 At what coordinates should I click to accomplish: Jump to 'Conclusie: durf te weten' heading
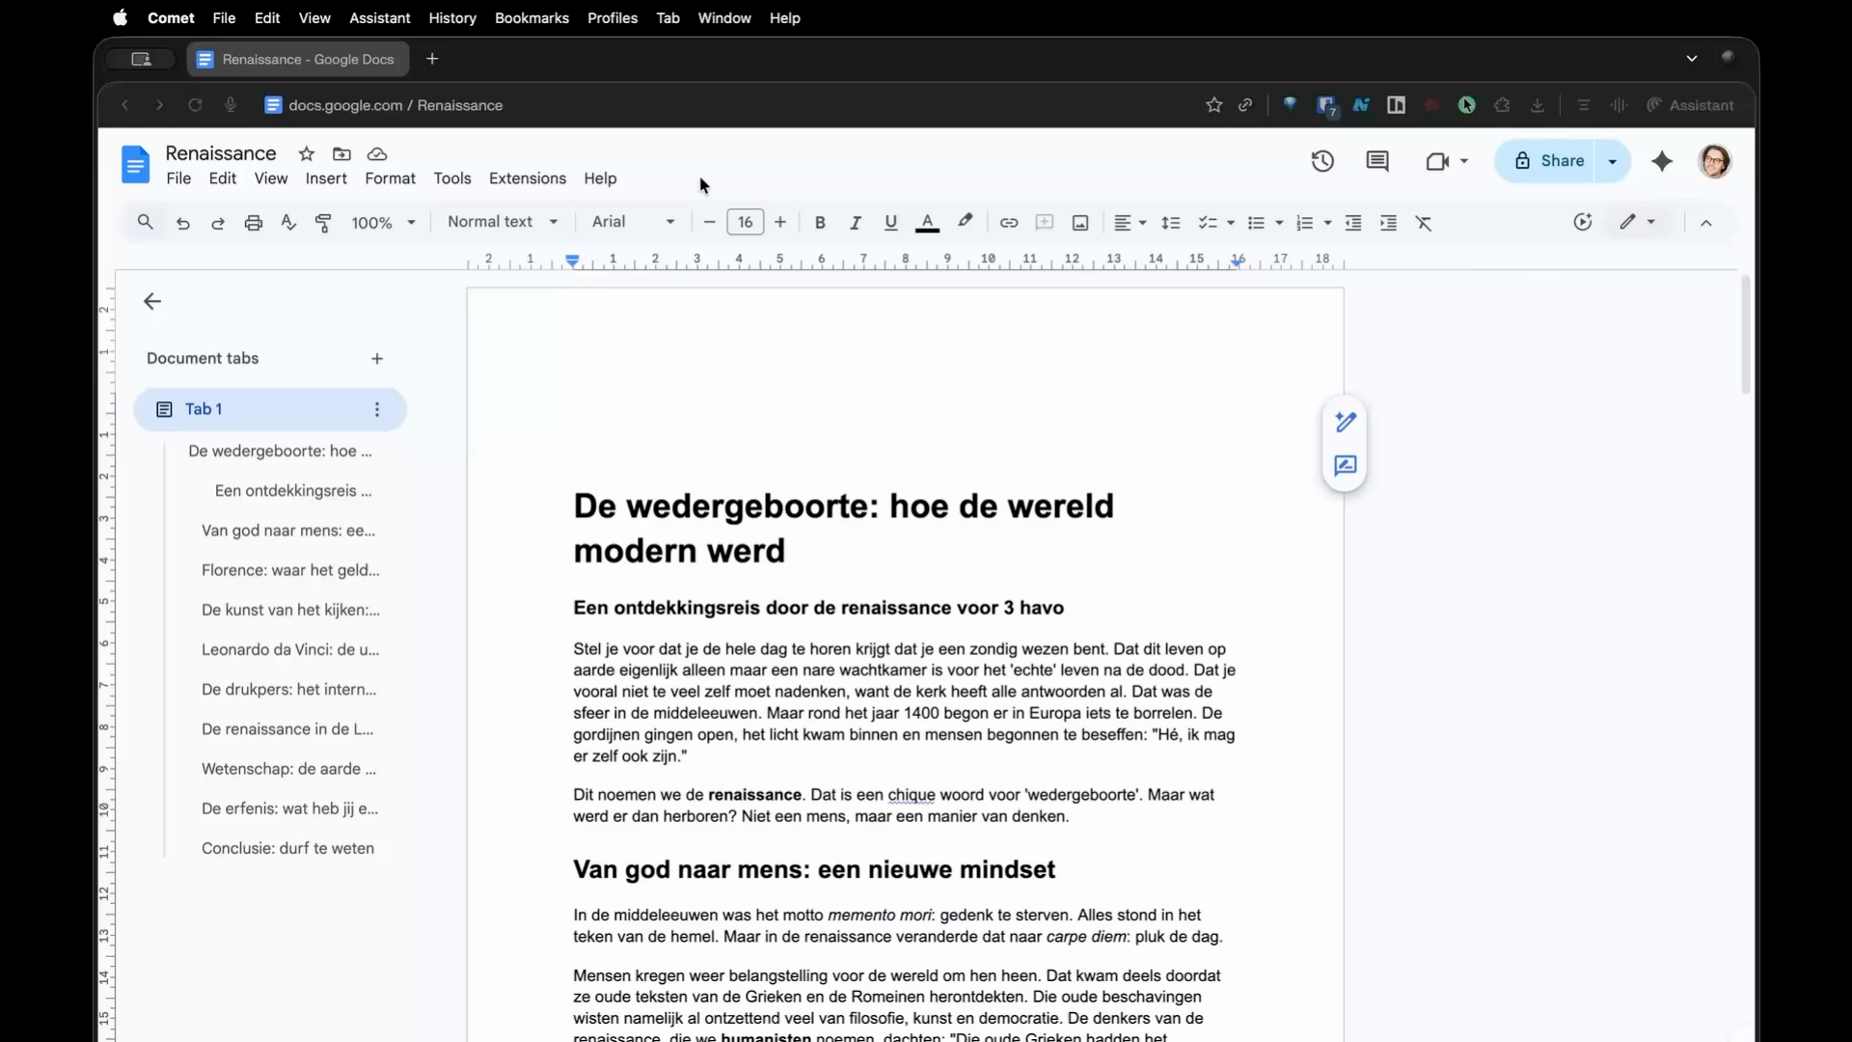pos(287,848)
